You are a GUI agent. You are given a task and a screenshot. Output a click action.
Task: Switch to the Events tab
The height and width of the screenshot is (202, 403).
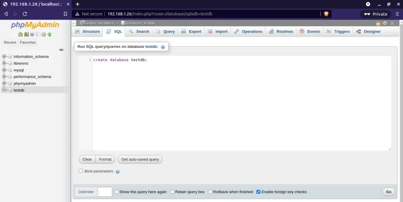[310, 31]
